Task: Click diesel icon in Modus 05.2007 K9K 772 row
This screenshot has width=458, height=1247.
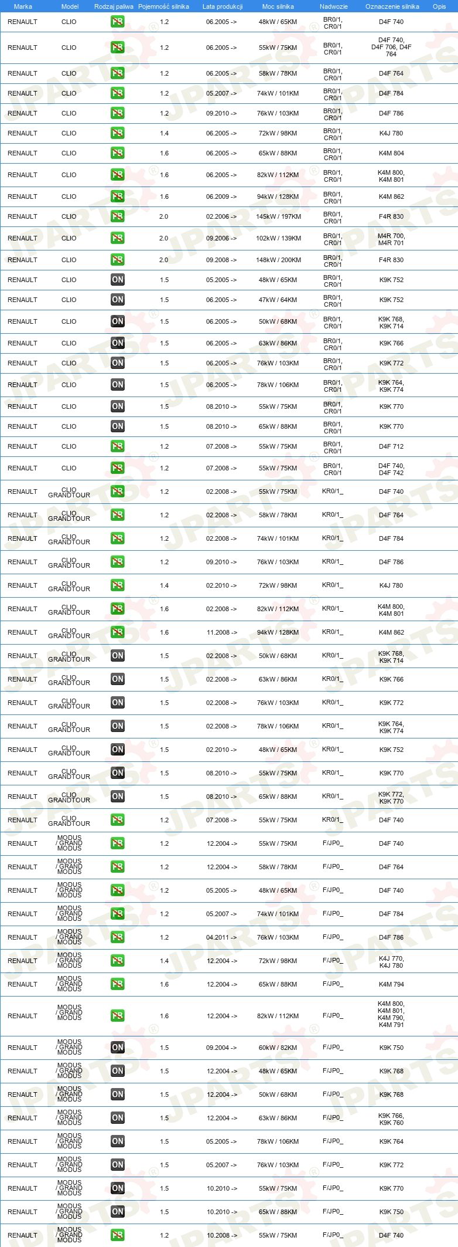Action: pyautogui.click(x=117, y=1165)
